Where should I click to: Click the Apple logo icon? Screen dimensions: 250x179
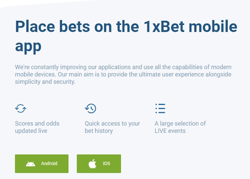point(92,164)
